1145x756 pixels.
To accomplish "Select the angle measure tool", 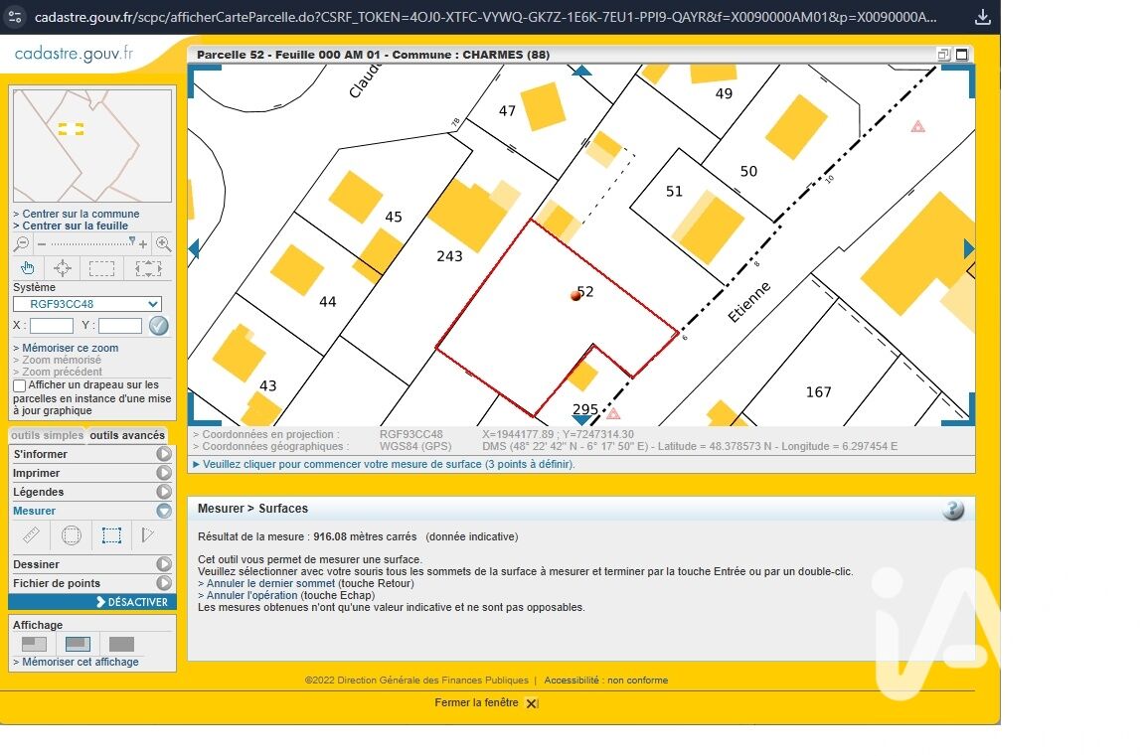I will click(149, 535).
